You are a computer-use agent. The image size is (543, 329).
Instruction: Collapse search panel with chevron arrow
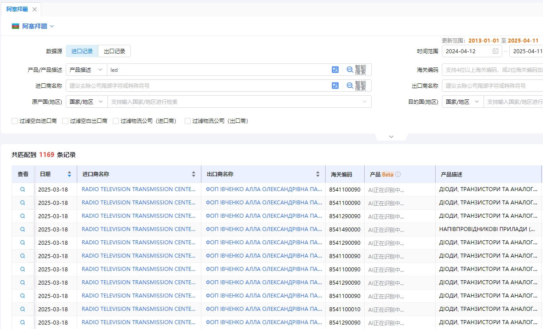[x=391, y=137]
